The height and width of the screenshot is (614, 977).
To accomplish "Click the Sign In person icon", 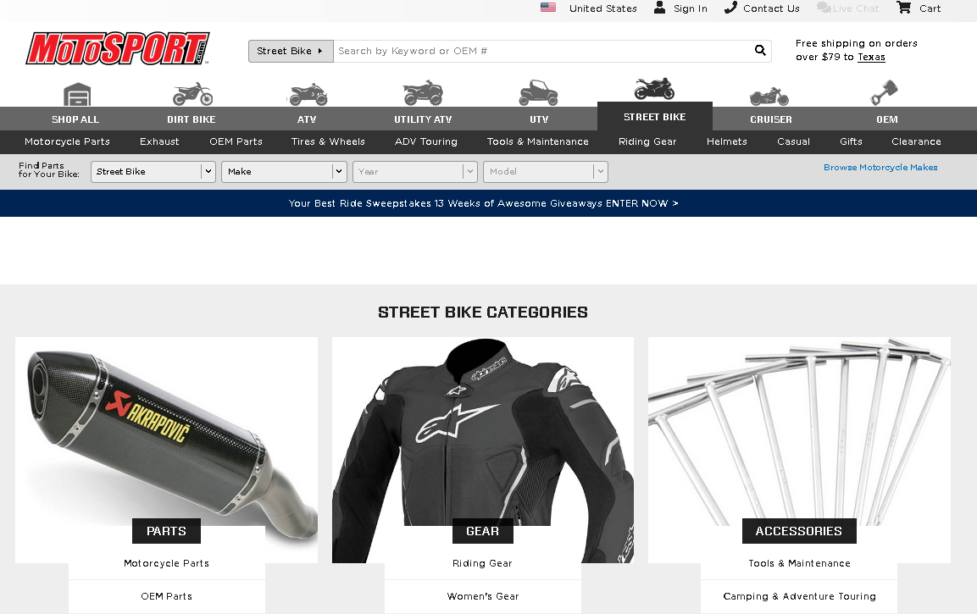I will (659, 8).
